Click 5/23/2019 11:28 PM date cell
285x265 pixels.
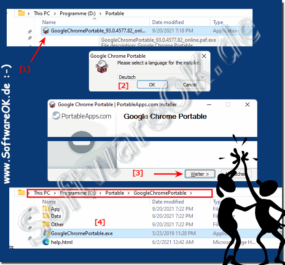(x=174, y=233)
